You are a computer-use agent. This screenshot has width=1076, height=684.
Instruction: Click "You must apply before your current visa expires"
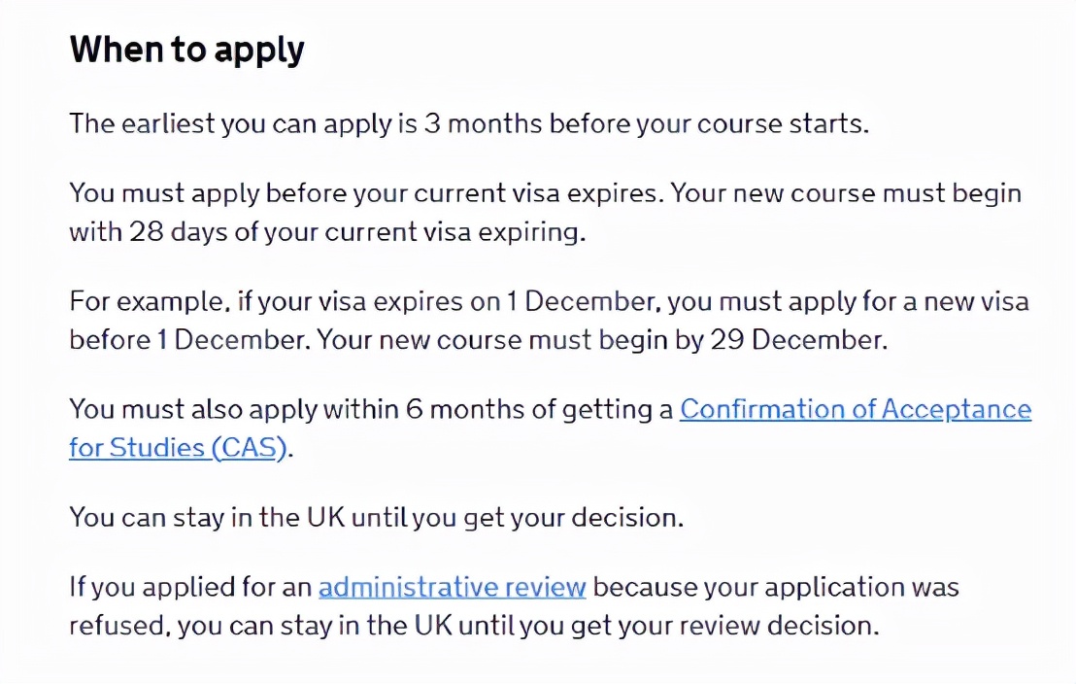[x=365, y=192]
